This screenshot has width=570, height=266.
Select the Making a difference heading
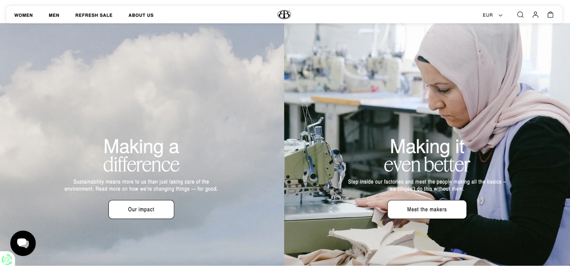point(141,155)
